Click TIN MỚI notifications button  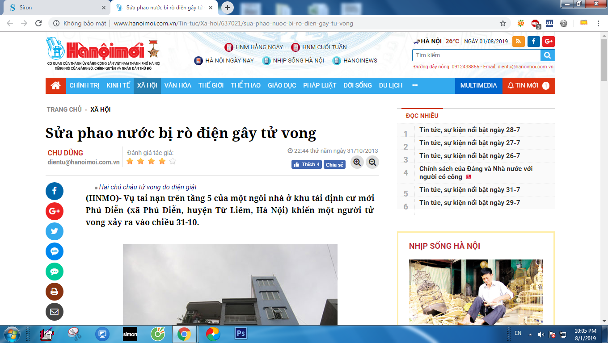coord(529,85)
